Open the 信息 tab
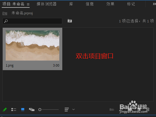Image resolution: width=156 pixels, height=117 pixels. tap(90, 4)
